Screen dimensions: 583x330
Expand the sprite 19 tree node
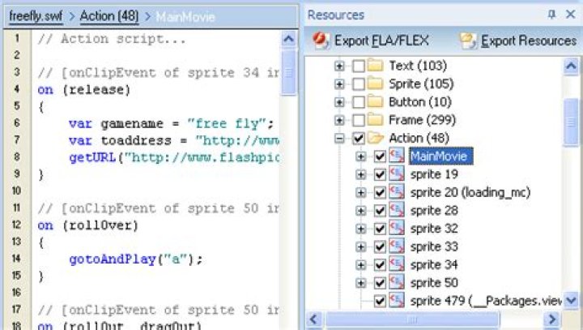[360, 174]
